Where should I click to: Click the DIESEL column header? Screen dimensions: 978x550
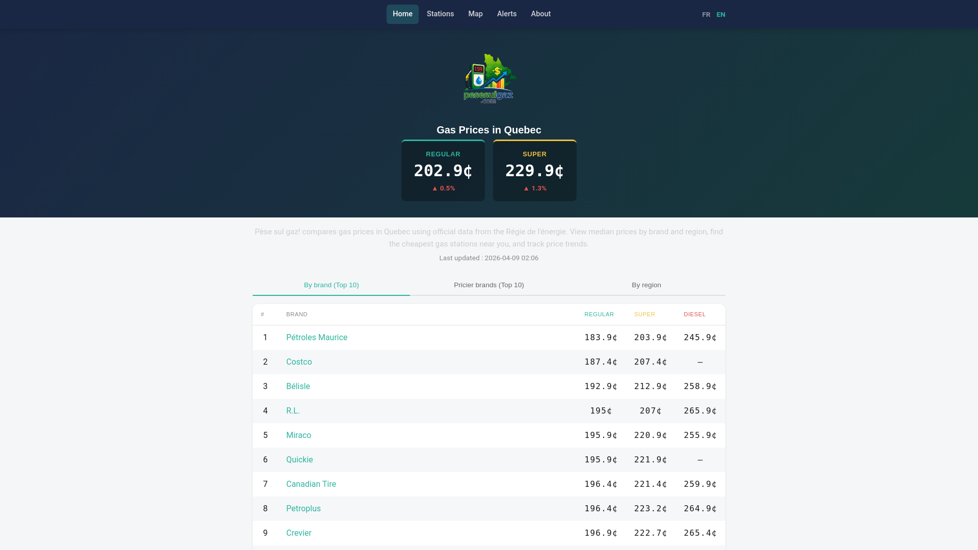tap(695, 315)
